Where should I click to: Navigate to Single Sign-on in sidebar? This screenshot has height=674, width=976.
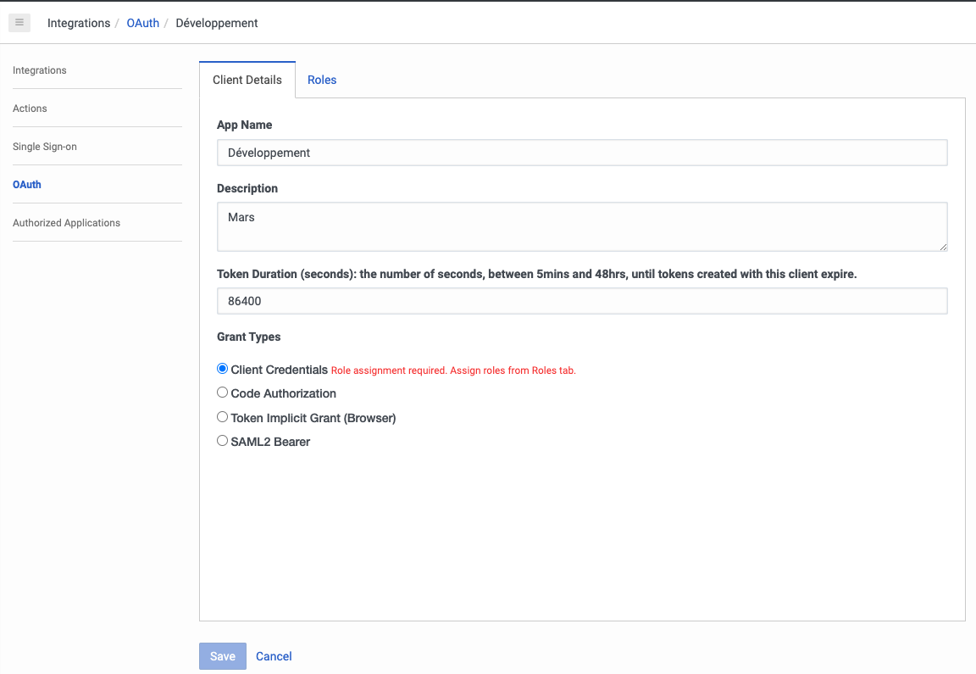coord(45,147)
